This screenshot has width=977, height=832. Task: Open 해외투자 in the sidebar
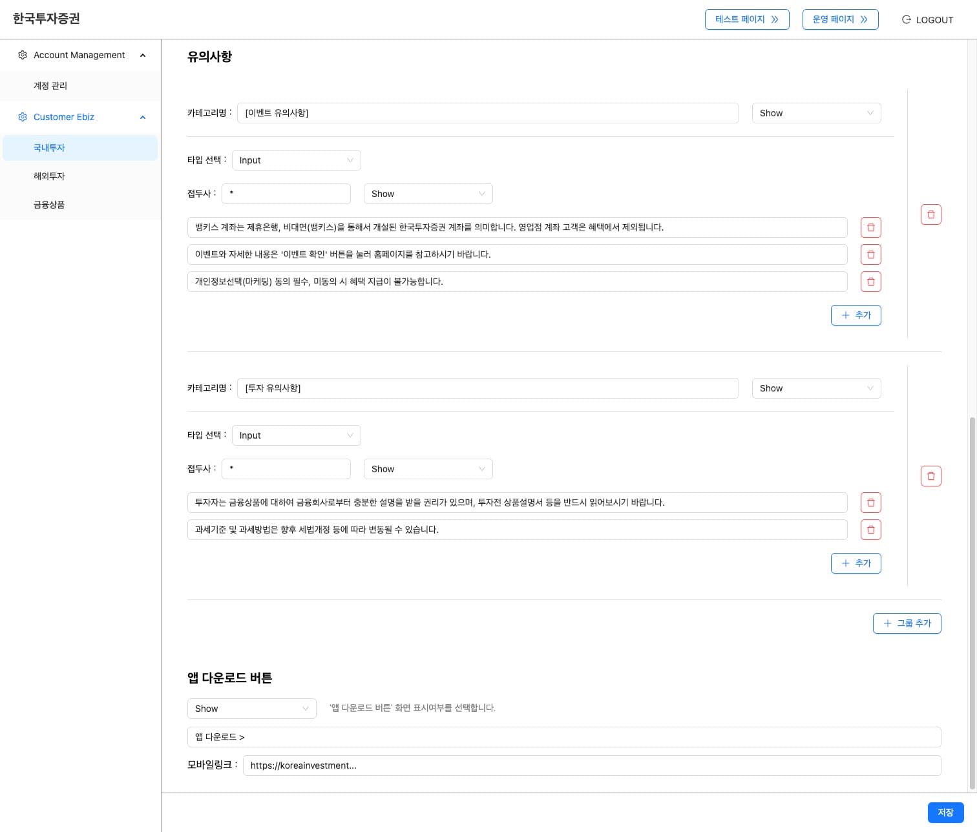tap(49, 176)
